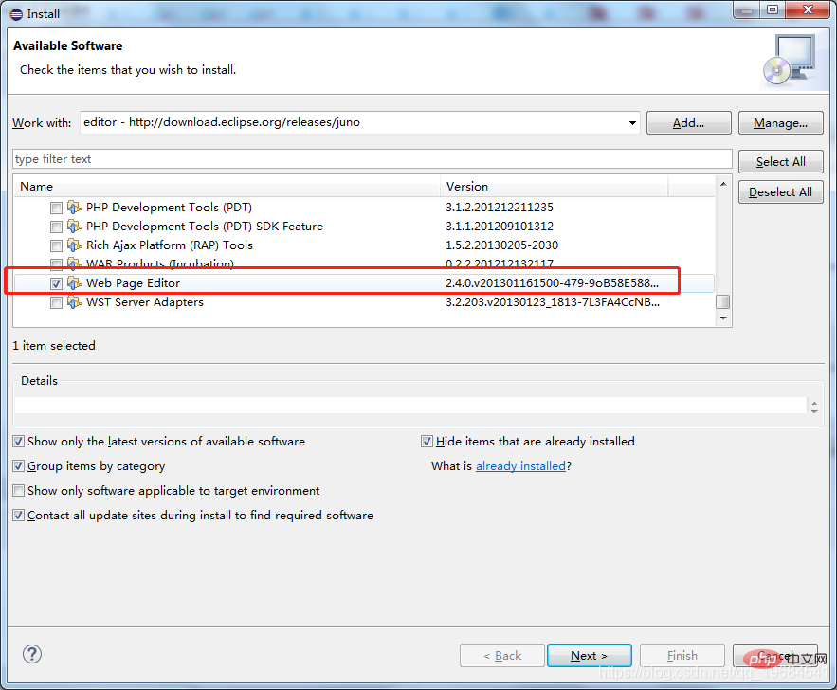This screenshot has width=837, height=690.
Task: Uncheck the Web Page Editor checkbox
Action: 56,284
